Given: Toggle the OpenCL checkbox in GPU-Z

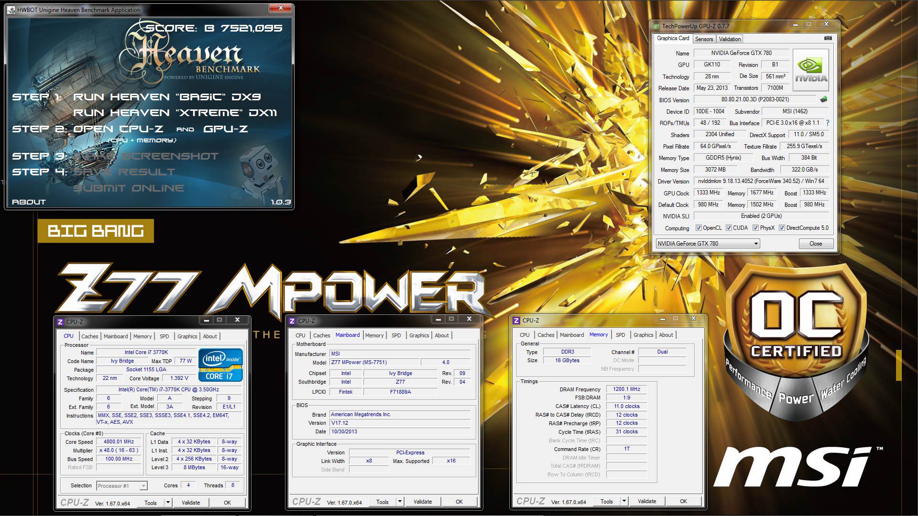Looking at the screenshot, I should click(x=699, y=228).
